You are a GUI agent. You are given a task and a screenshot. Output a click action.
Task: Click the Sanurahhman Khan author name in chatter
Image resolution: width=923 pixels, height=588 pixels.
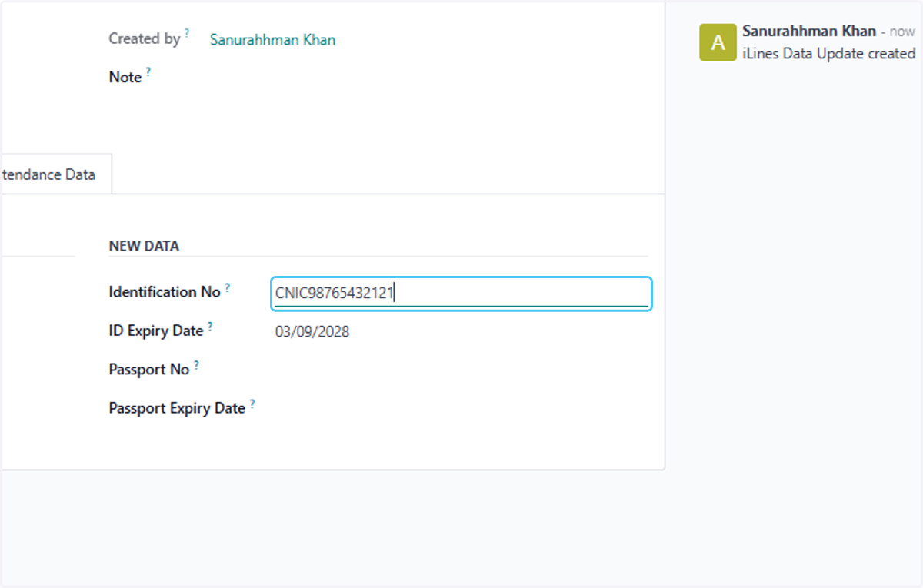[x=809, y=32]
